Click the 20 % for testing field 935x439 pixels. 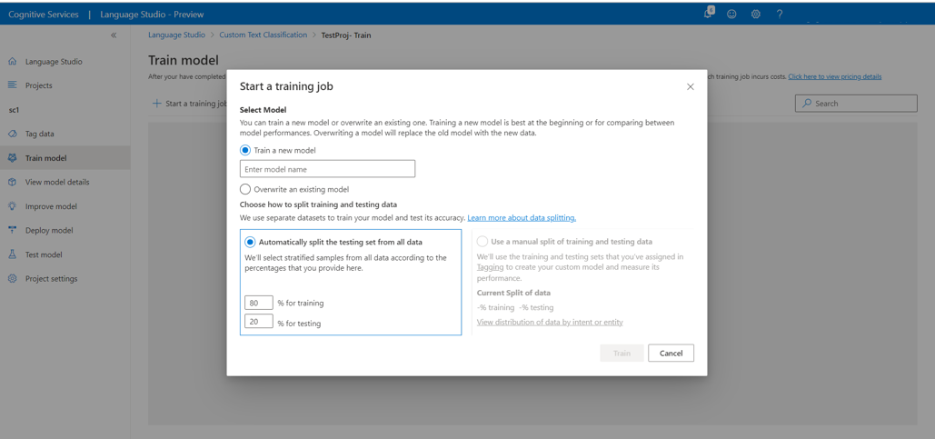click(259, 323)
